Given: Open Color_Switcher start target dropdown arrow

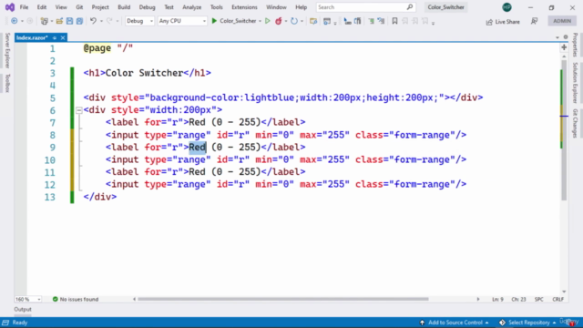Looking at the screenshot, I should pos(260,21).
